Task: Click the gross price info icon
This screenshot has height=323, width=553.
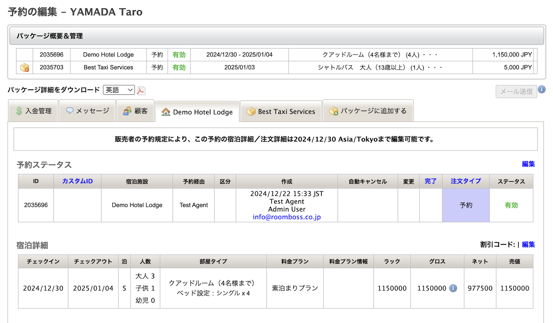Action: click(453, 288)
